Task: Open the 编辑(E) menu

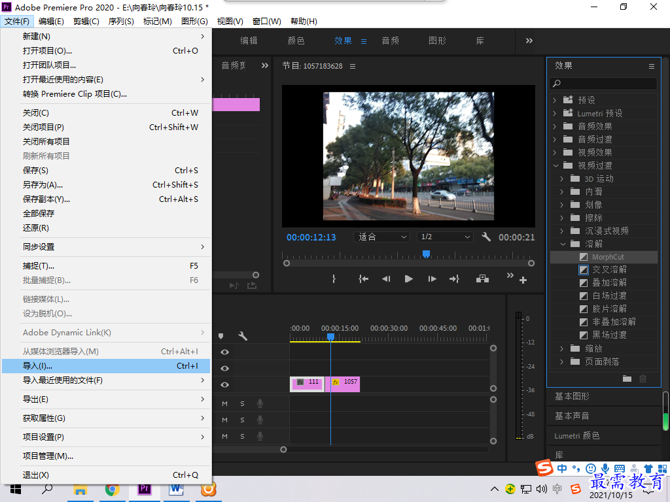Action: (x=51, y=22)
